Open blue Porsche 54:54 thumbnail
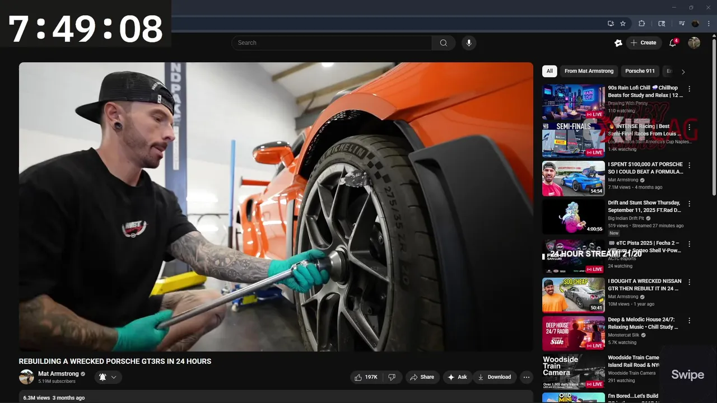 click(x=574, y=179)
